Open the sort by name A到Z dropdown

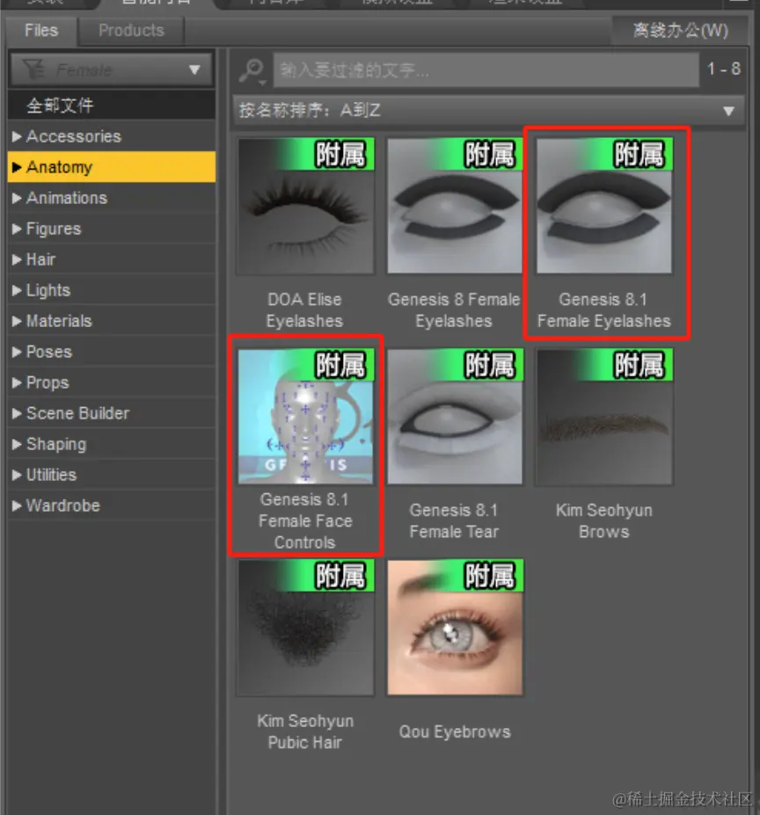(488, 110)
